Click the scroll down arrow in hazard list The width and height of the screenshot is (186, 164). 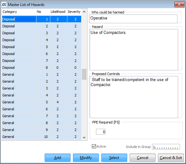coord(84,138)
